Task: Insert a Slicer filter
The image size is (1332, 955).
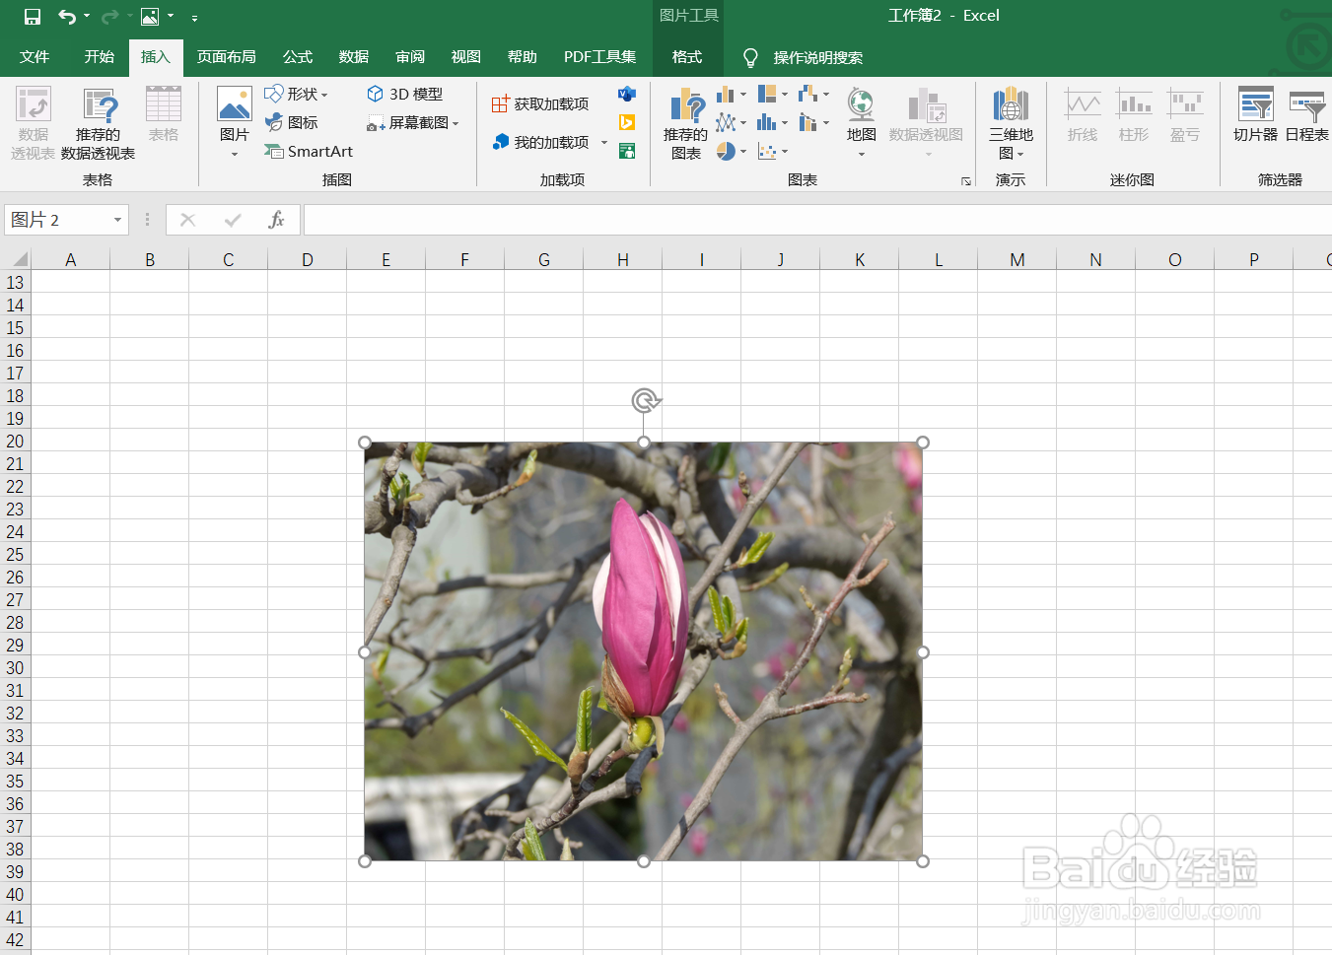Action: pos(1255,115)
